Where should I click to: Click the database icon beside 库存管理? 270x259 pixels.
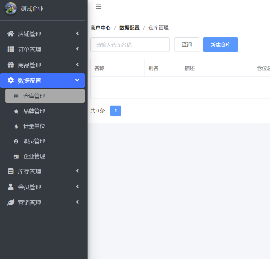coord(10,172)
